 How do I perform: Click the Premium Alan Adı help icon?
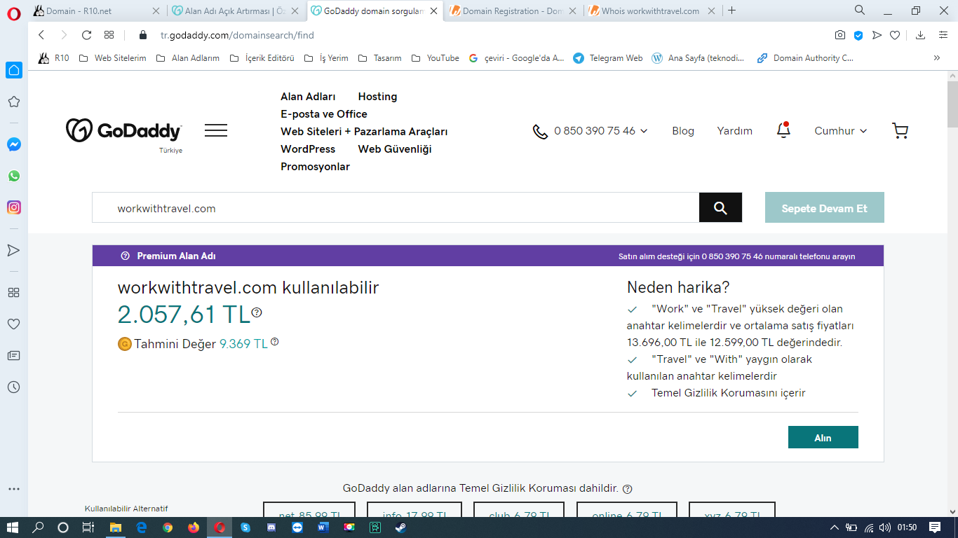(126, 256)
